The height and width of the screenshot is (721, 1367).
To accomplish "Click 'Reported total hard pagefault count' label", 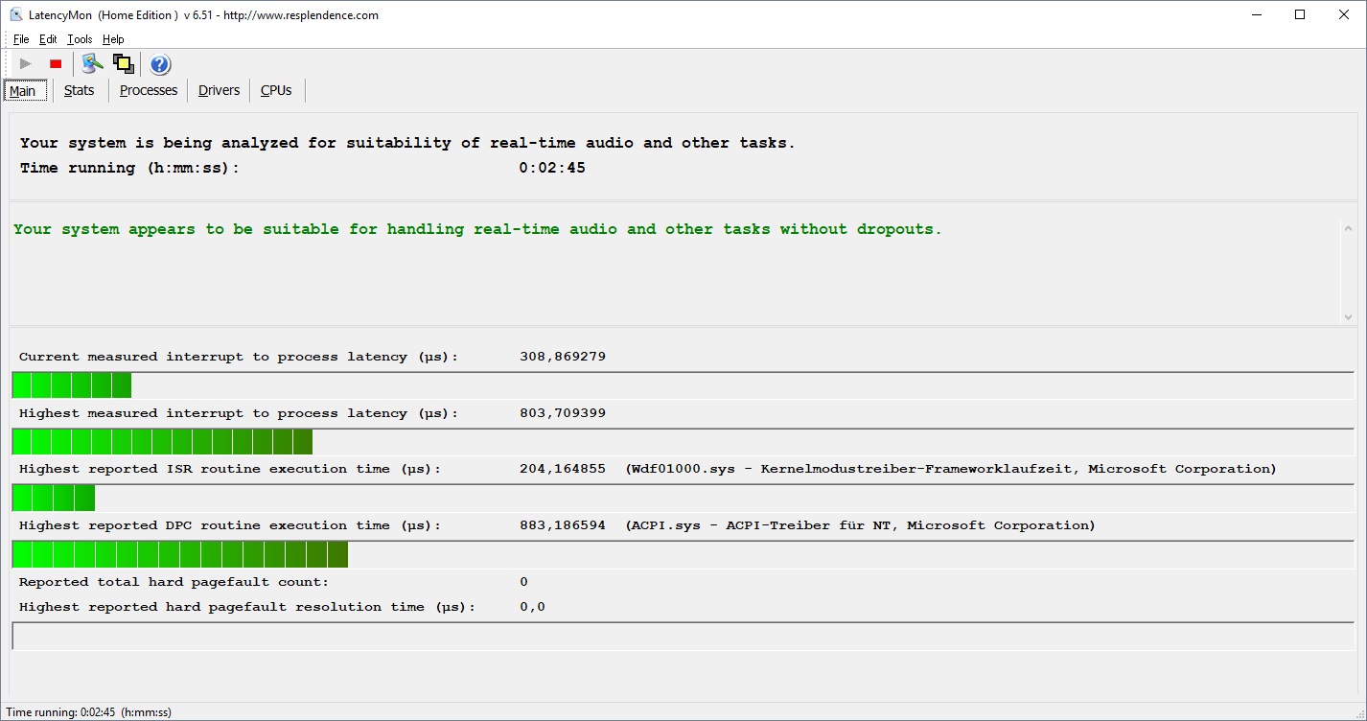I will pos(174,582).
